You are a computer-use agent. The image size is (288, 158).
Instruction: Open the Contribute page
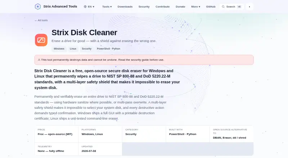163,6
